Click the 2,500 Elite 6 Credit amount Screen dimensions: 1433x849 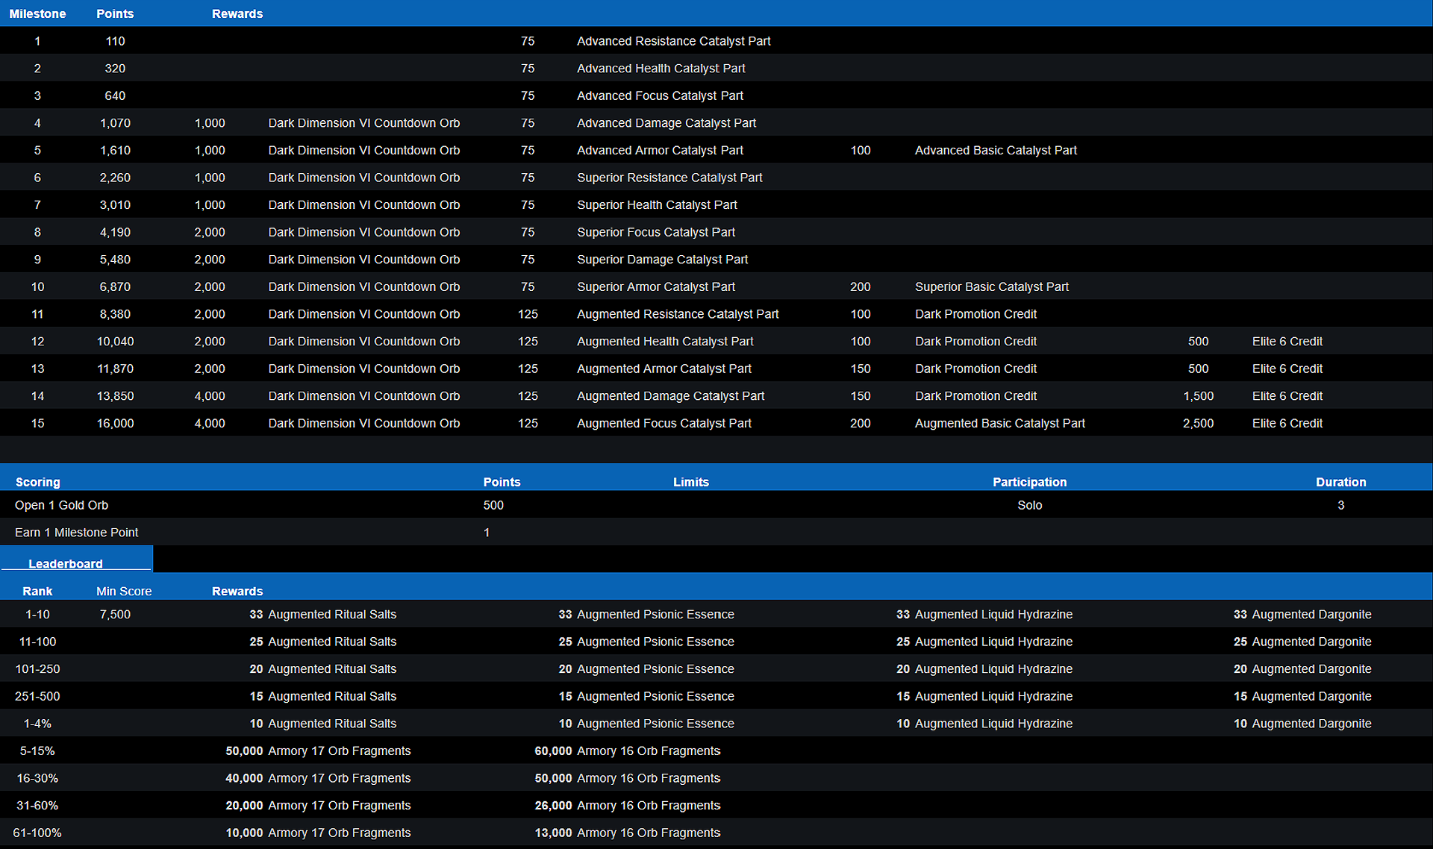[x=1198, y=423]
